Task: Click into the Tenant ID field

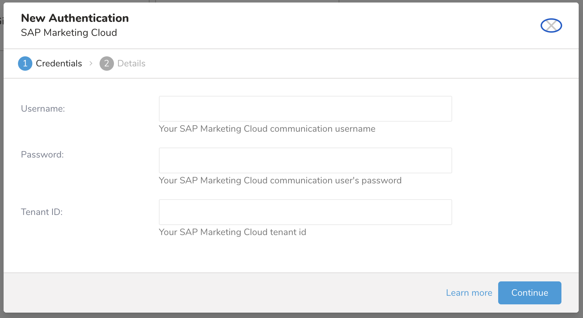Action: 305,212
